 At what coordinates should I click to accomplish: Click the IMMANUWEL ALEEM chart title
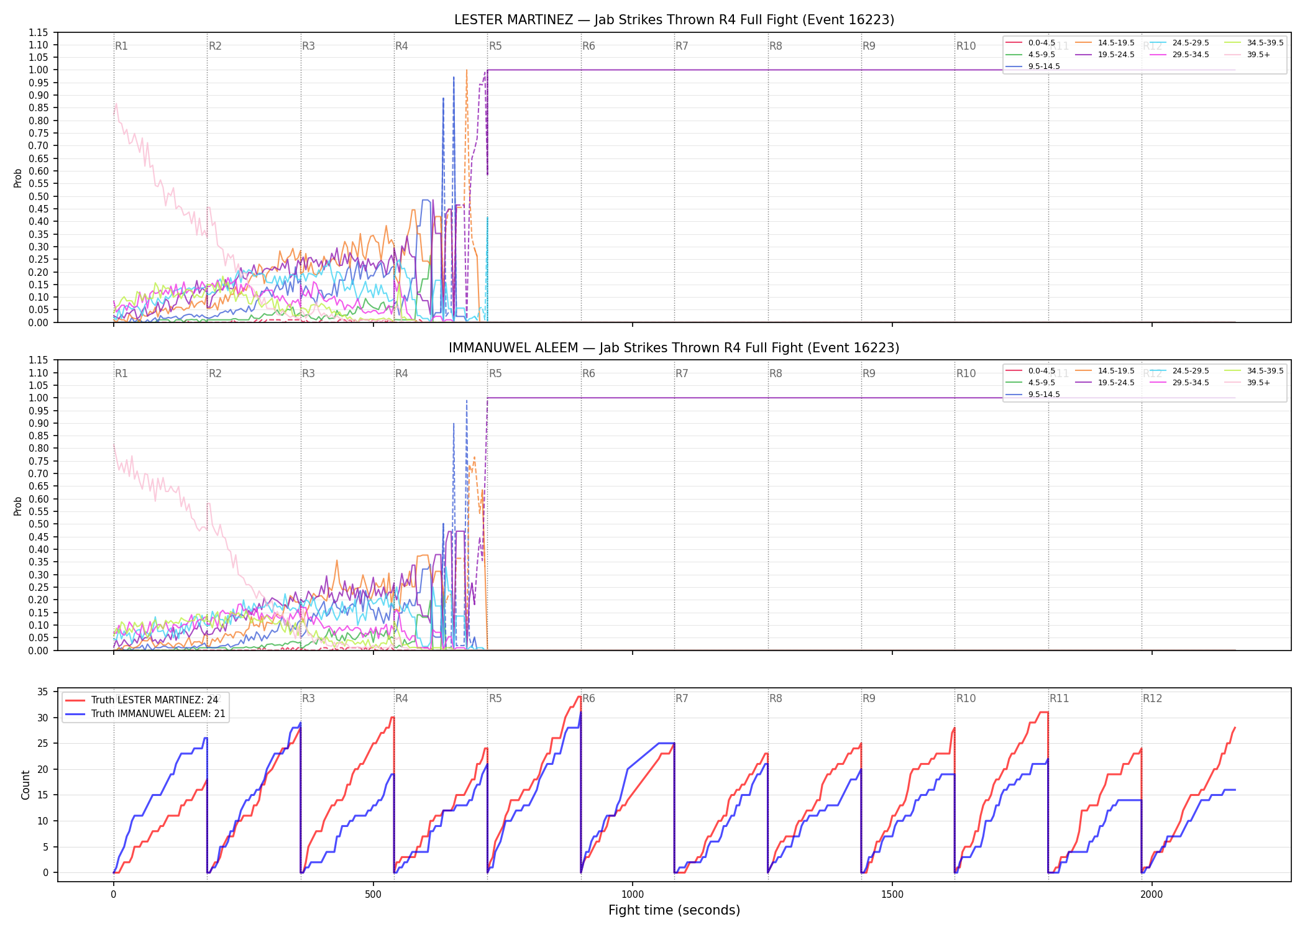click(674, 348)
